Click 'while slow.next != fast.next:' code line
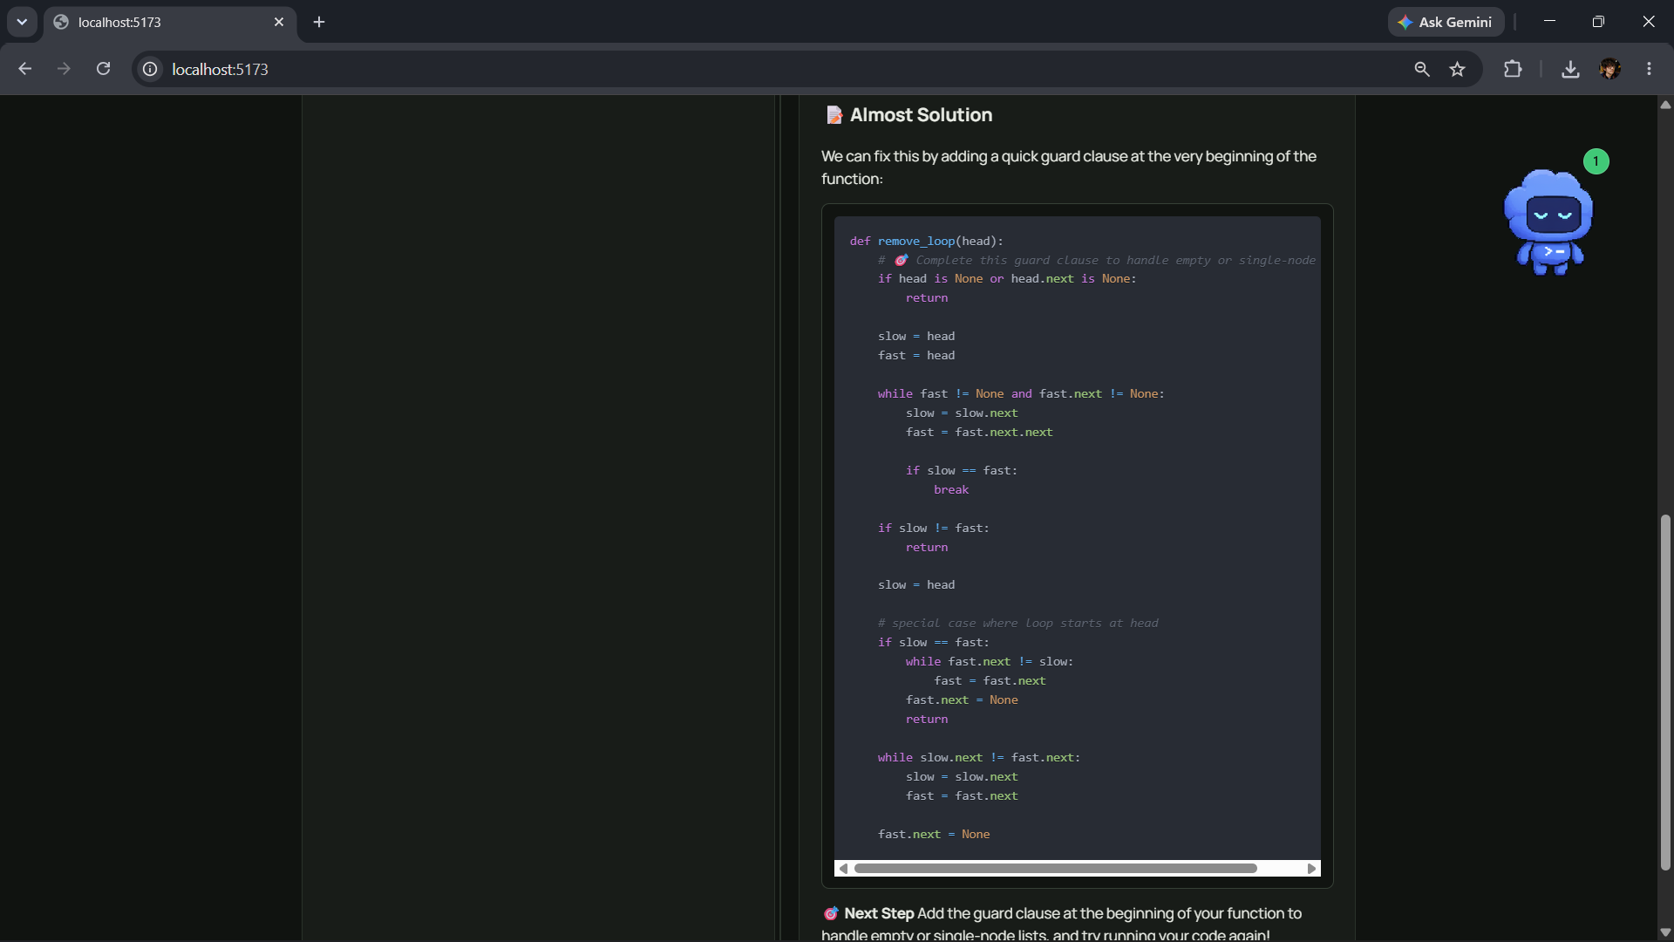 tap(979, 758)
